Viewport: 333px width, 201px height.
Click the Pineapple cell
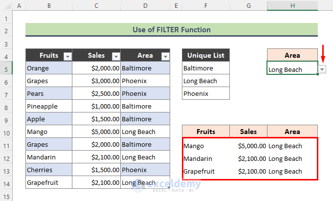click(48, 107)
